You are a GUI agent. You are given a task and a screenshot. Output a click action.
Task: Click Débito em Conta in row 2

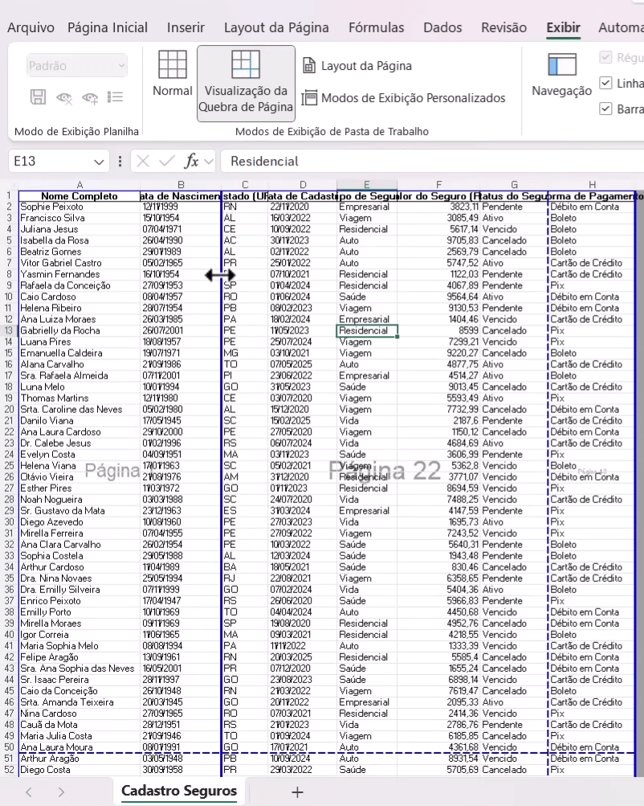click(592, 207)
